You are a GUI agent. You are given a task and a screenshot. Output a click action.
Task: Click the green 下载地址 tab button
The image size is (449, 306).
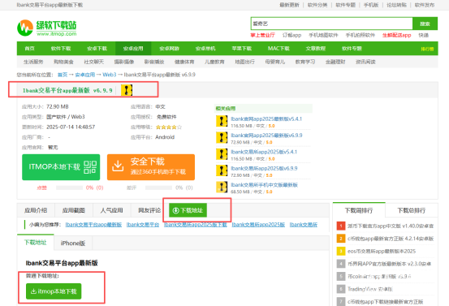(188, 210)
